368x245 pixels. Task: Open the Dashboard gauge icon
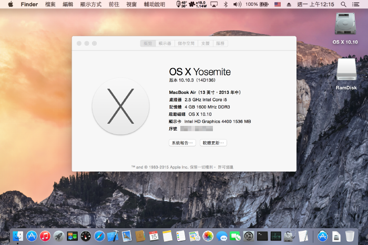pos(86,236)
